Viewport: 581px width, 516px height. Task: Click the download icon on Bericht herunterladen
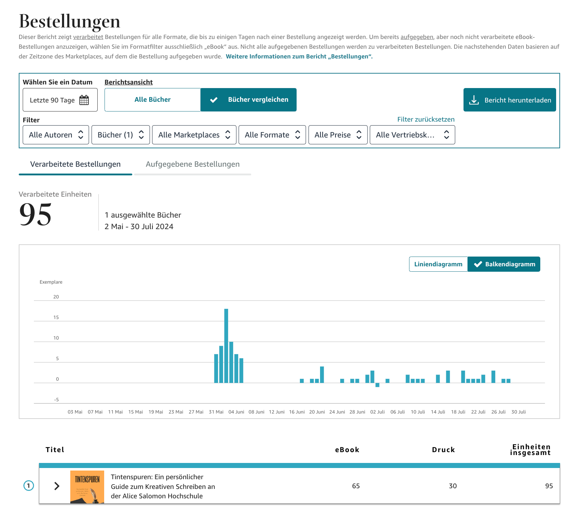474,100
